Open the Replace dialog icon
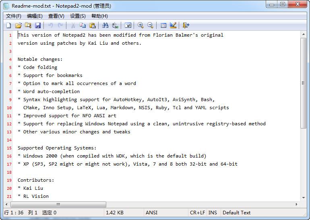Viewport: 310px width, 220px height. (115, 25)
